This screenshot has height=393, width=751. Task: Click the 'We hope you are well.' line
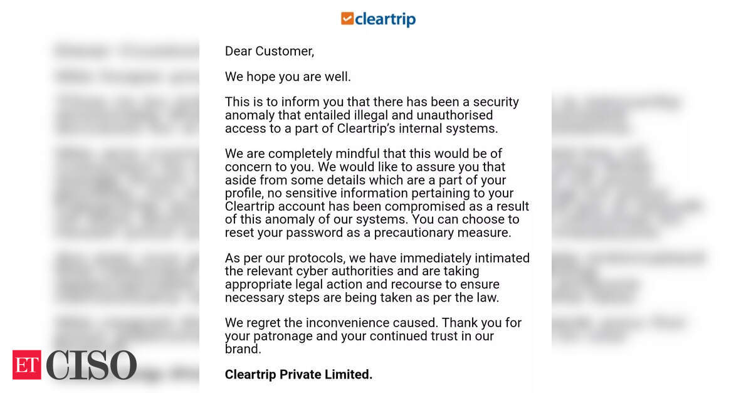tap(288, 76)
